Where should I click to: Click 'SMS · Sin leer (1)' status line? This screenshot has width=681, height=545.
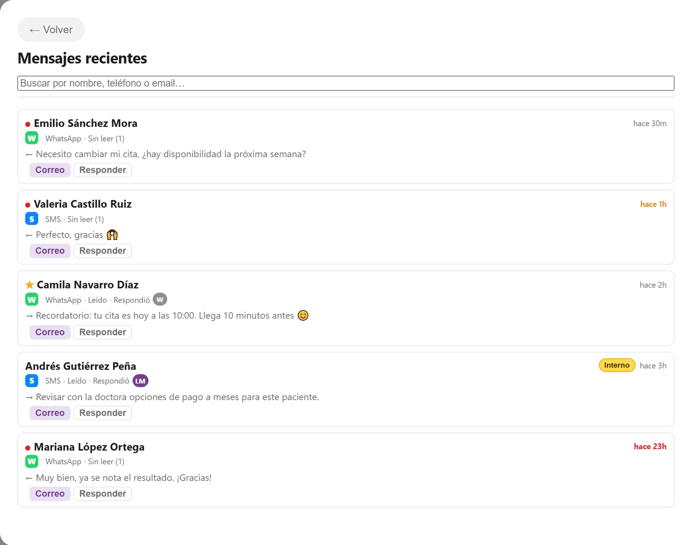coord(75,219)
